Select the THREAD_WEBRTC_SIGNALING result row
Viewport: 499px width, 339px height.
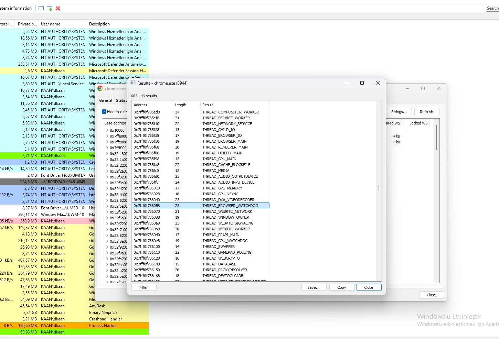[200, 223]
